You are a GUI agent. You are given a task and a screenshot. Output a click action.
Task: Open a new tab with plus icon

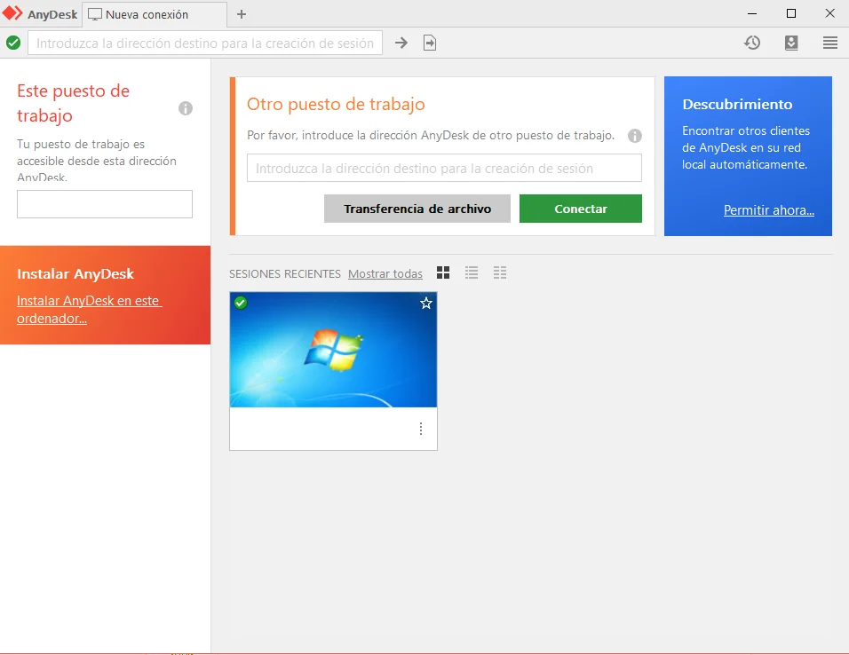[x=242, y=14]
